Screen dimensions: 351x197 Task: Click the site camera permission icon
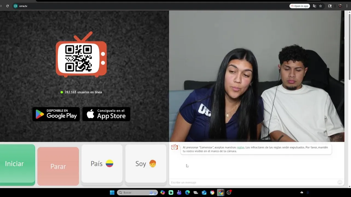point(16,6)
